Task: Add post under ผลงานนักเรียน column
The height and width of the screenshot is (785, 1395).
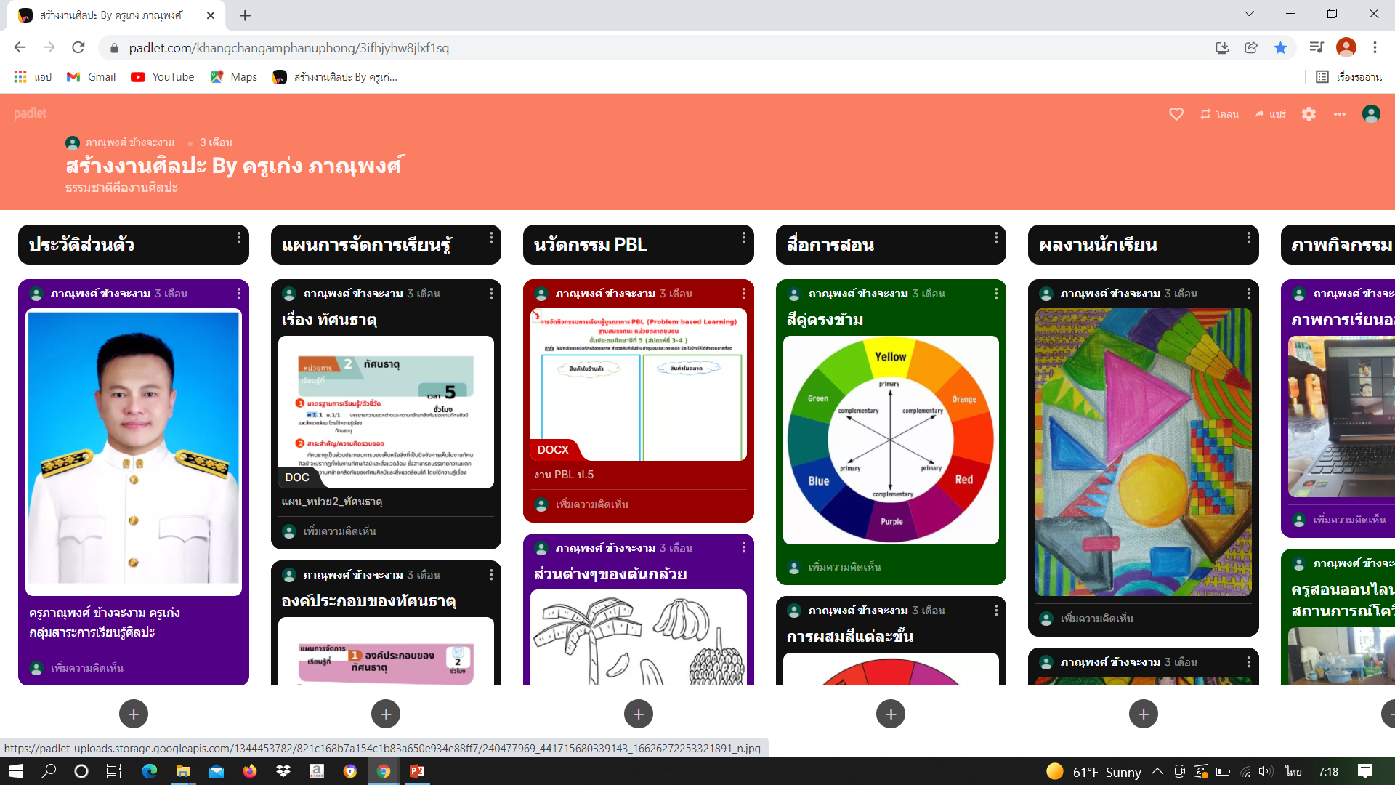Action: (x=1143, y=714)
